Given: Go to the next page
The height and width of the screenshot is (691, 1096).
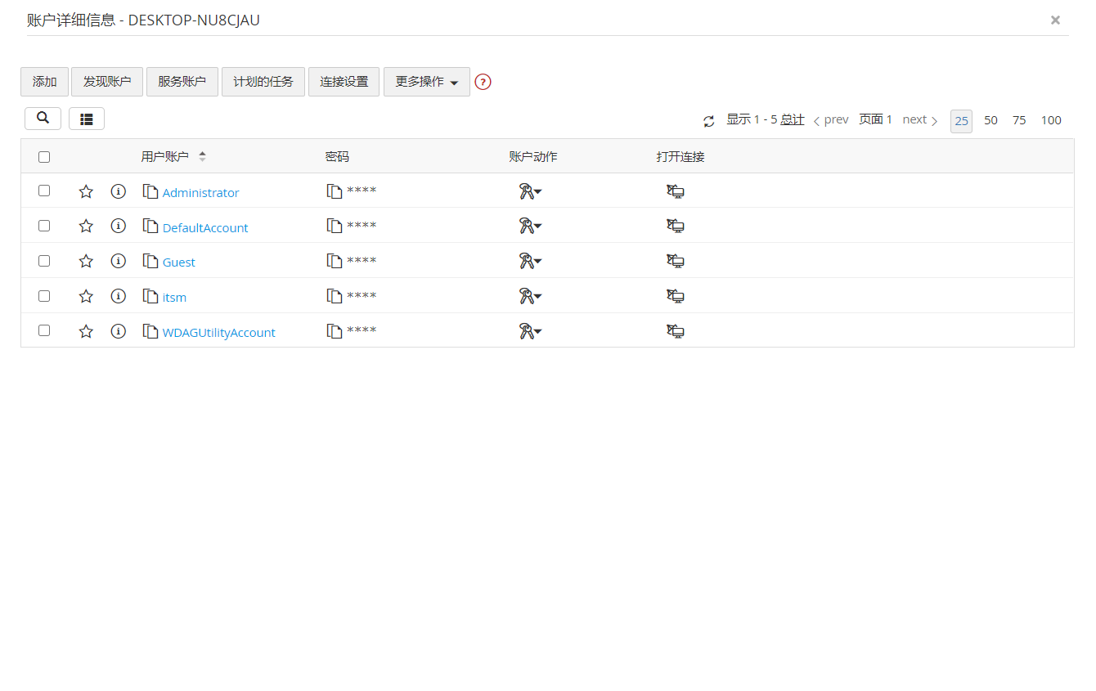Looking at the screenshot, I should coord(920,119).
